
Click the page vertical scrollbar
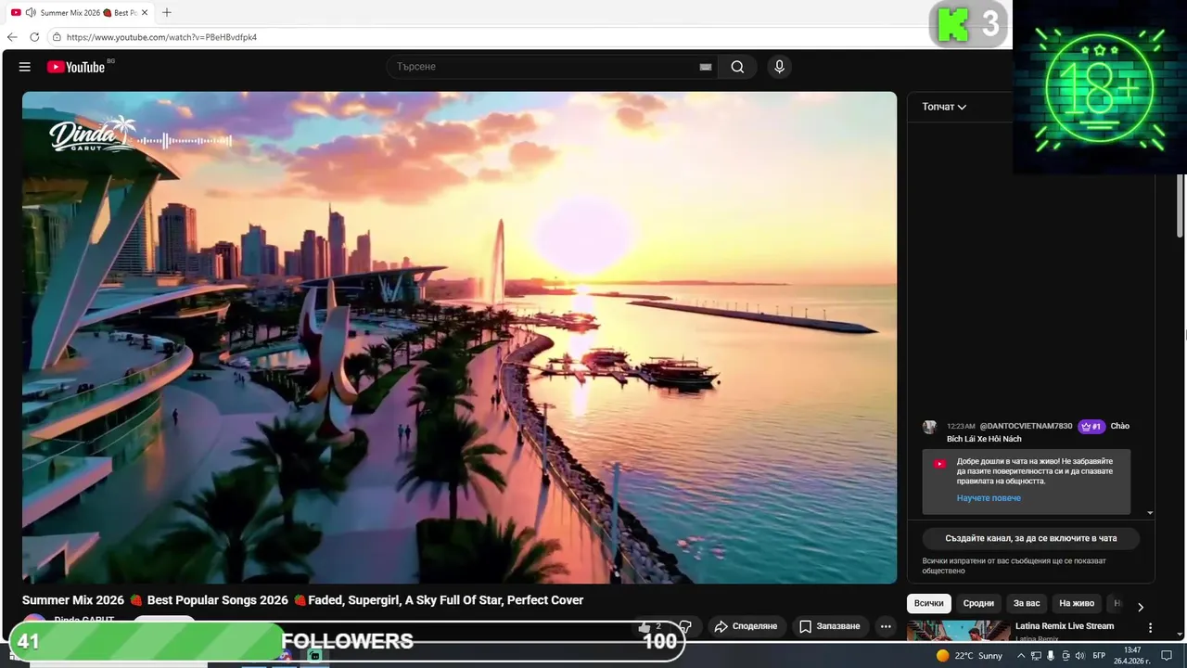click(1181, 204)
